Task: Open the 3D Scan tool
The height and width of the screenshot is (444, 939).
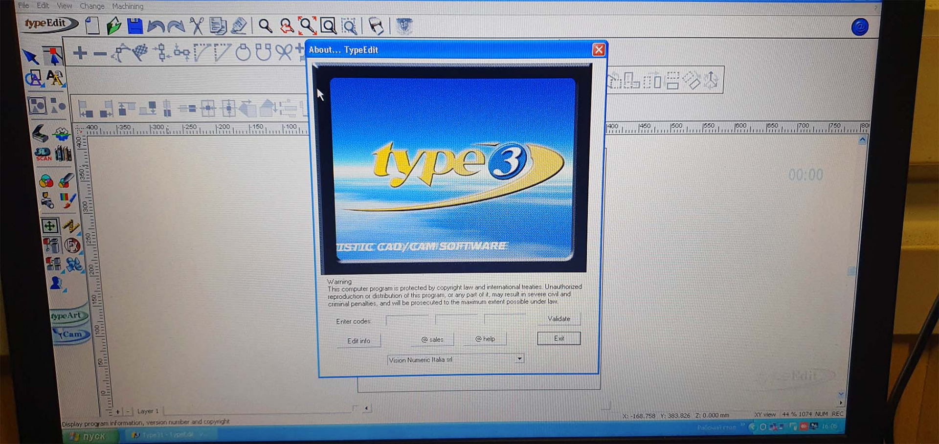Action: click(x=43, y=154)
